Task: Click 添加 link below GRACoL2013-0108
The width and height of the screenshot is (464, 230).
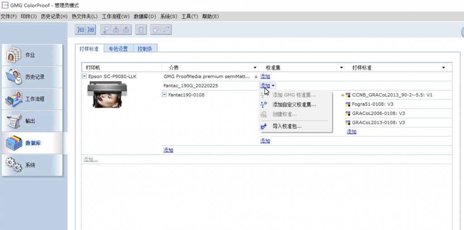Action: tap(352, 132)
